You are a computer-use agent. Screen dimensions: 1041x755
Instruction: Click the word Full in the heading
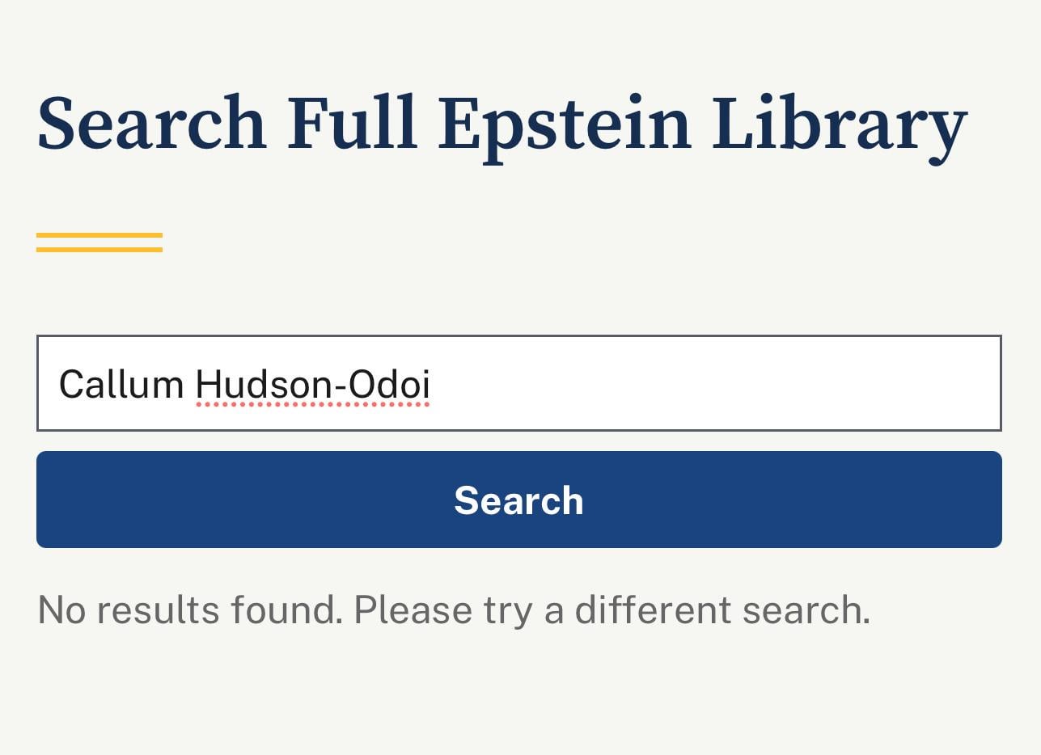pyautogui.click(x=352, y=124)
